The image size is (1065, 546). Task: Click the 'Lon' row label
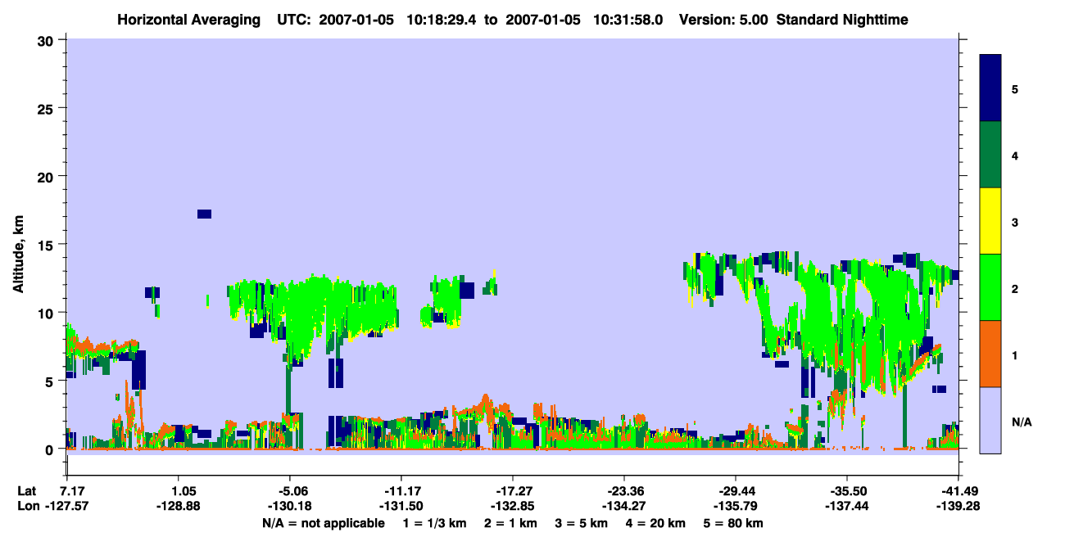[x=28, y=507]
